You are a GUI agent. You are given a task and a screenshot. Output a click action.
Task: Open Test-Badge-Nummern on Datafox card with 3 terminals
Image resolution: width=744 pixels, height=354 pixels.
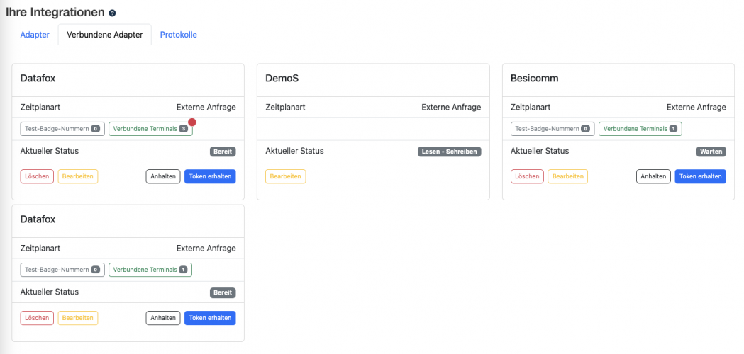pyautogui.click(x=62, y=129)
